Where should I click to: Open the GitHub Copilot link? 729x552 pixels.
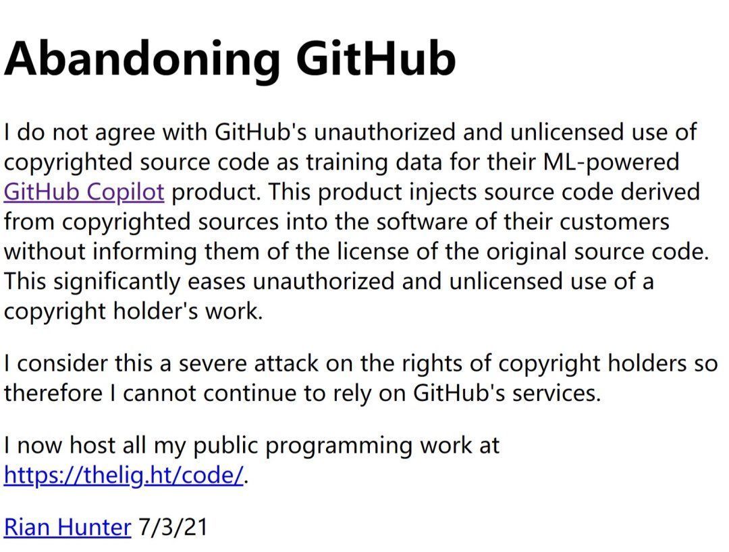point(84,191)
